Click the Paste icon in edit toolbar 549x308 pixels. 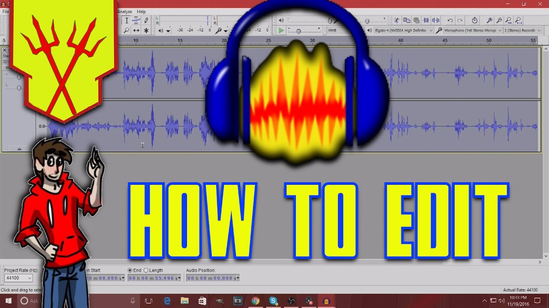(x=416, y=21)
